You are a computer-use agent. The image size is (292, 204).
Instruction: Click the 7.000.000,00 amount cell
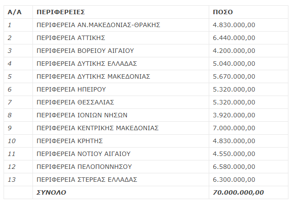pyautogui.click(x=249, y=128)
